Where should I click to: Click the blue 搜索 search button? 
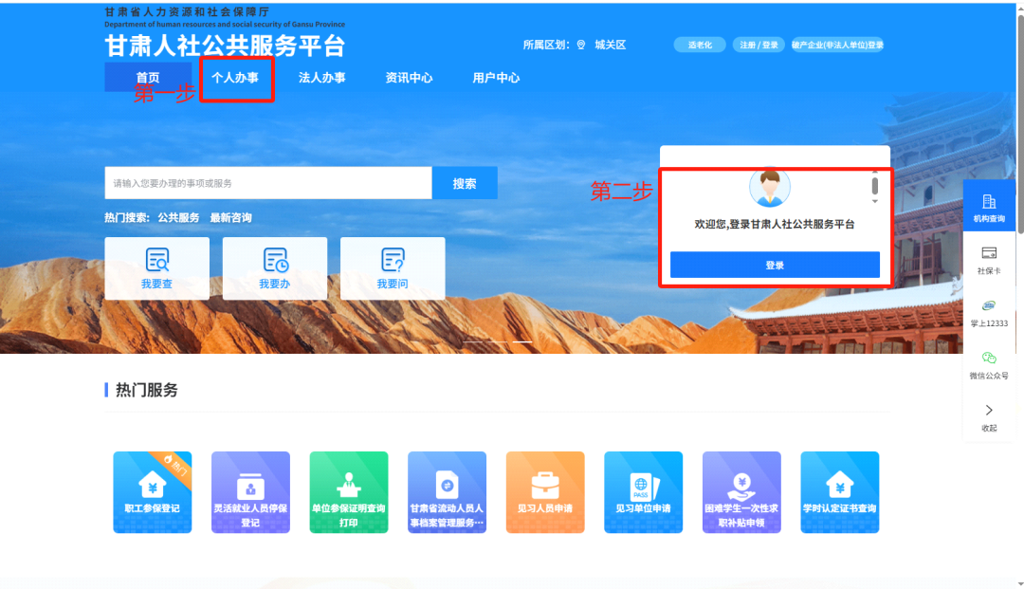point(465,183)
